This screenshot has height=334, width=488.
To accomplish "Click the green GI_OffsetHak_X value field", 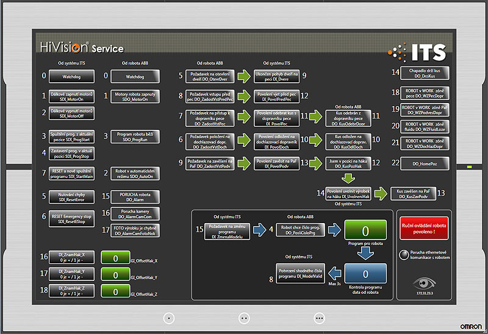I will click(x=115, y=257).
